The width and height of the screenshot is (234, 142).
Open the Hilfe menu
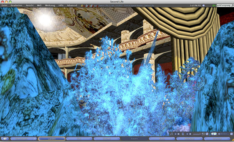[x=61, y=5]
